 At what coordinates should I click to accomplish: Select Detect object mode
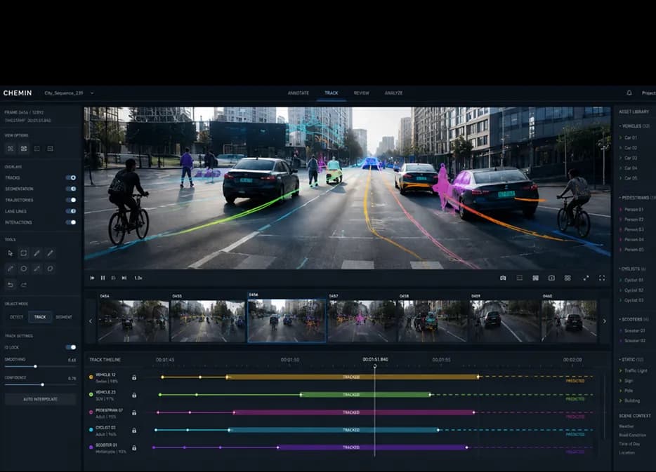coord(17,317)
